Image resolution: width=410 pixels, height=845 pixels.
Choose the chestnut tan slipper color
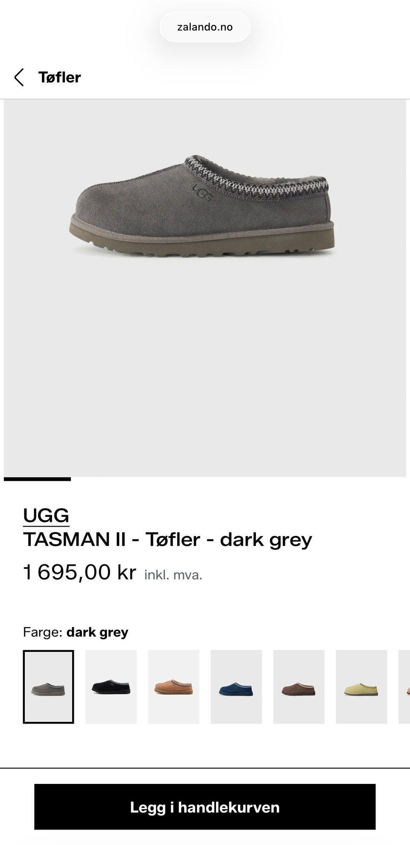173,686
